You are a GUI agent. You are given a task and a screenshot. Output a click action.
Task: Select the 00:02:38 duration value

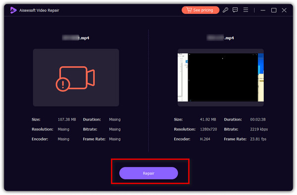(x=258, y=119)
